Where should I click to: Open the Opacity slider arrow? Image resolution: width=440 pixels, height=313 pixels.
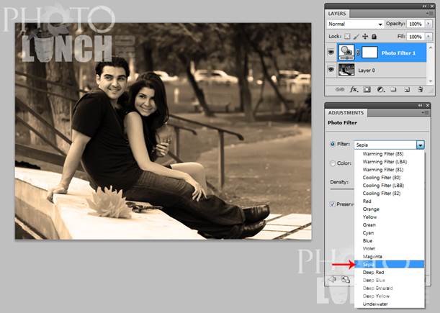click(428, 24)
